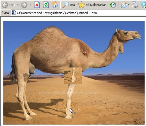Click the forward navigation arrow

click(x=24, y=5)
